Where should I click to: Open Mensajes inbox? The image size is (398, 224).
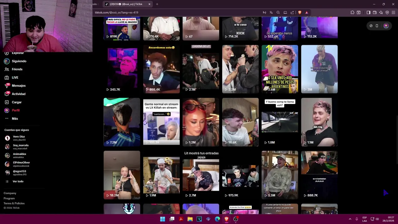[x=19, y=86]
